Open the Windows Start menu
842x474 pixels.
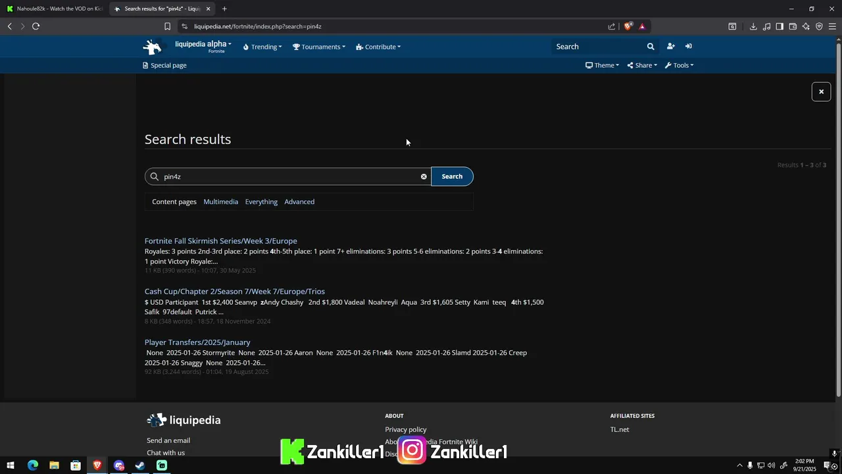tap(11, 465)
